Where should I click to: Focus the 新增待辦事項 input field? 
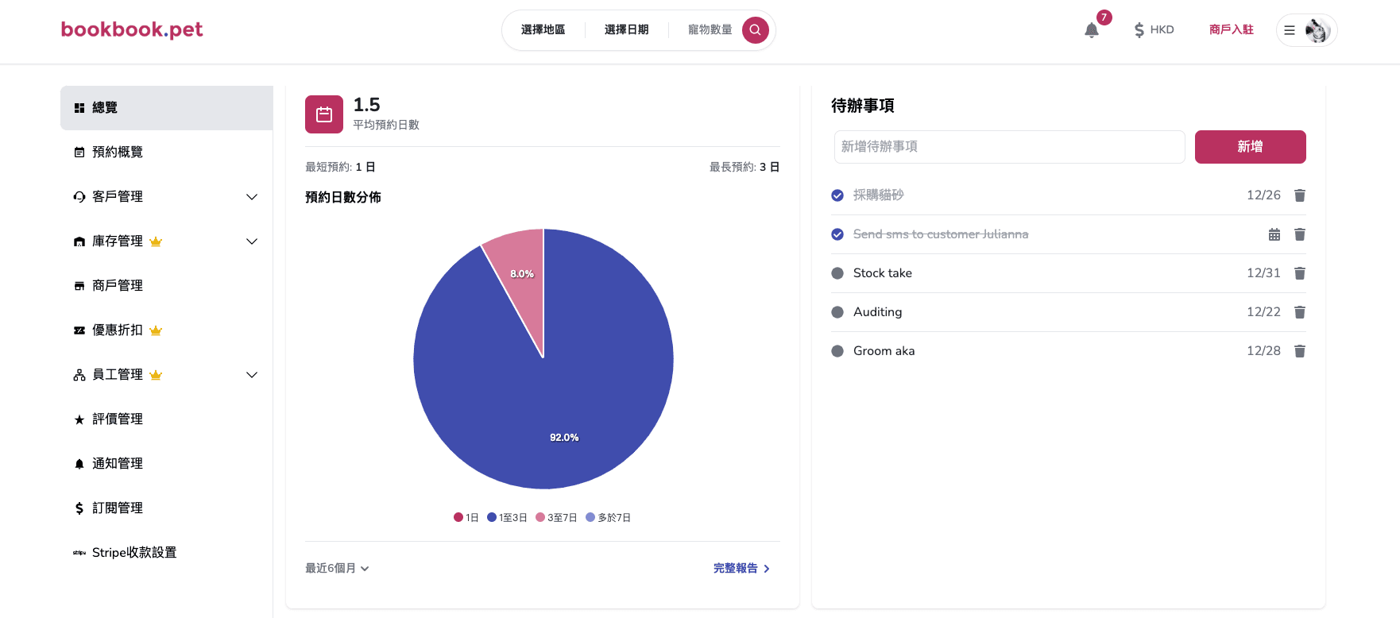coord(1010,147)
